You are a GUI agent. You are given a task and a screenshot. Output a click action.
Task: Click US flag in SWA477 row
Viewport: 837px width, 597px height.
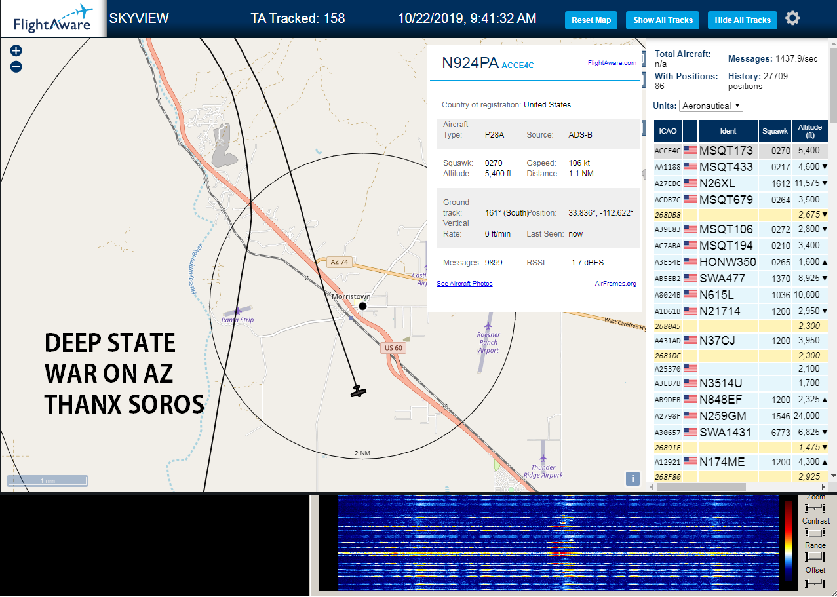690,279
